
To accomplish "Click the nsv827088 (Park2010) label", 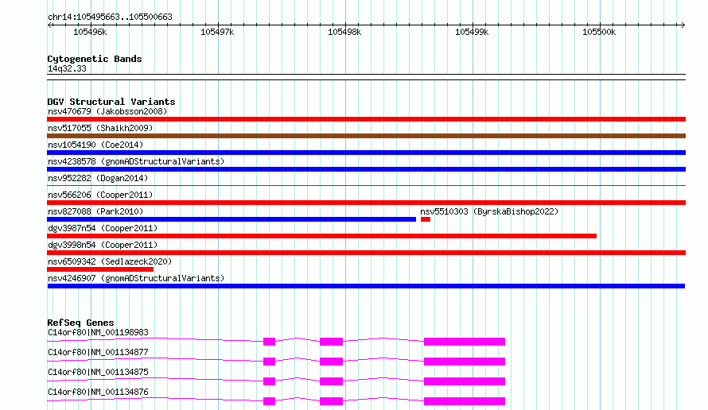I will coord(95,211).
